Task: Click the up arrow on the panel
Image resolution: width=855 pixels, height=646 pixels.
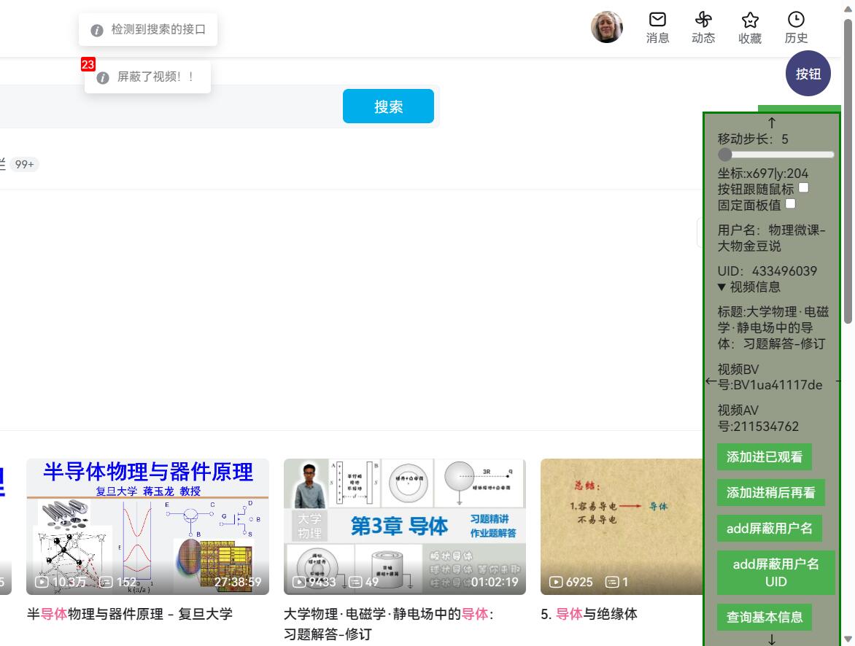Action: click(x=772, y=122)
